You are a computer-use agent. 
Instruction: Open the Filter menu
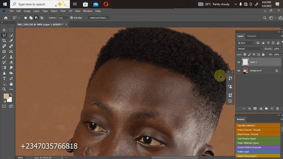click(x=63, y=11)
